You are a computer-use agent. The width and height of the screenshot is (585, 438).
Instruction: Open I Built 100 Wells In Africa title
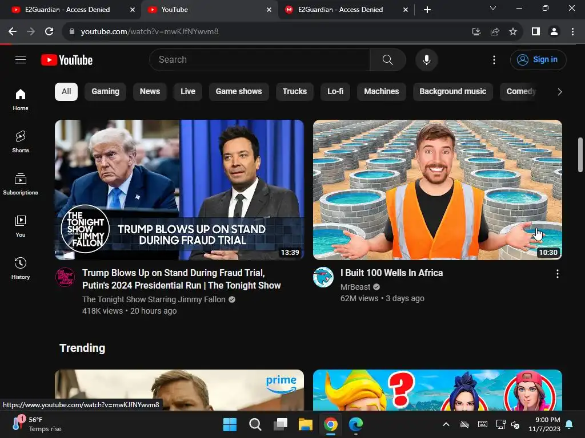391,273
